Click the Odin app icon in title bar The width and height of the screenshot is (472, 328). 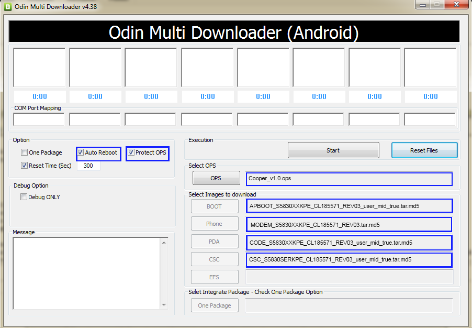coord(7,7)
